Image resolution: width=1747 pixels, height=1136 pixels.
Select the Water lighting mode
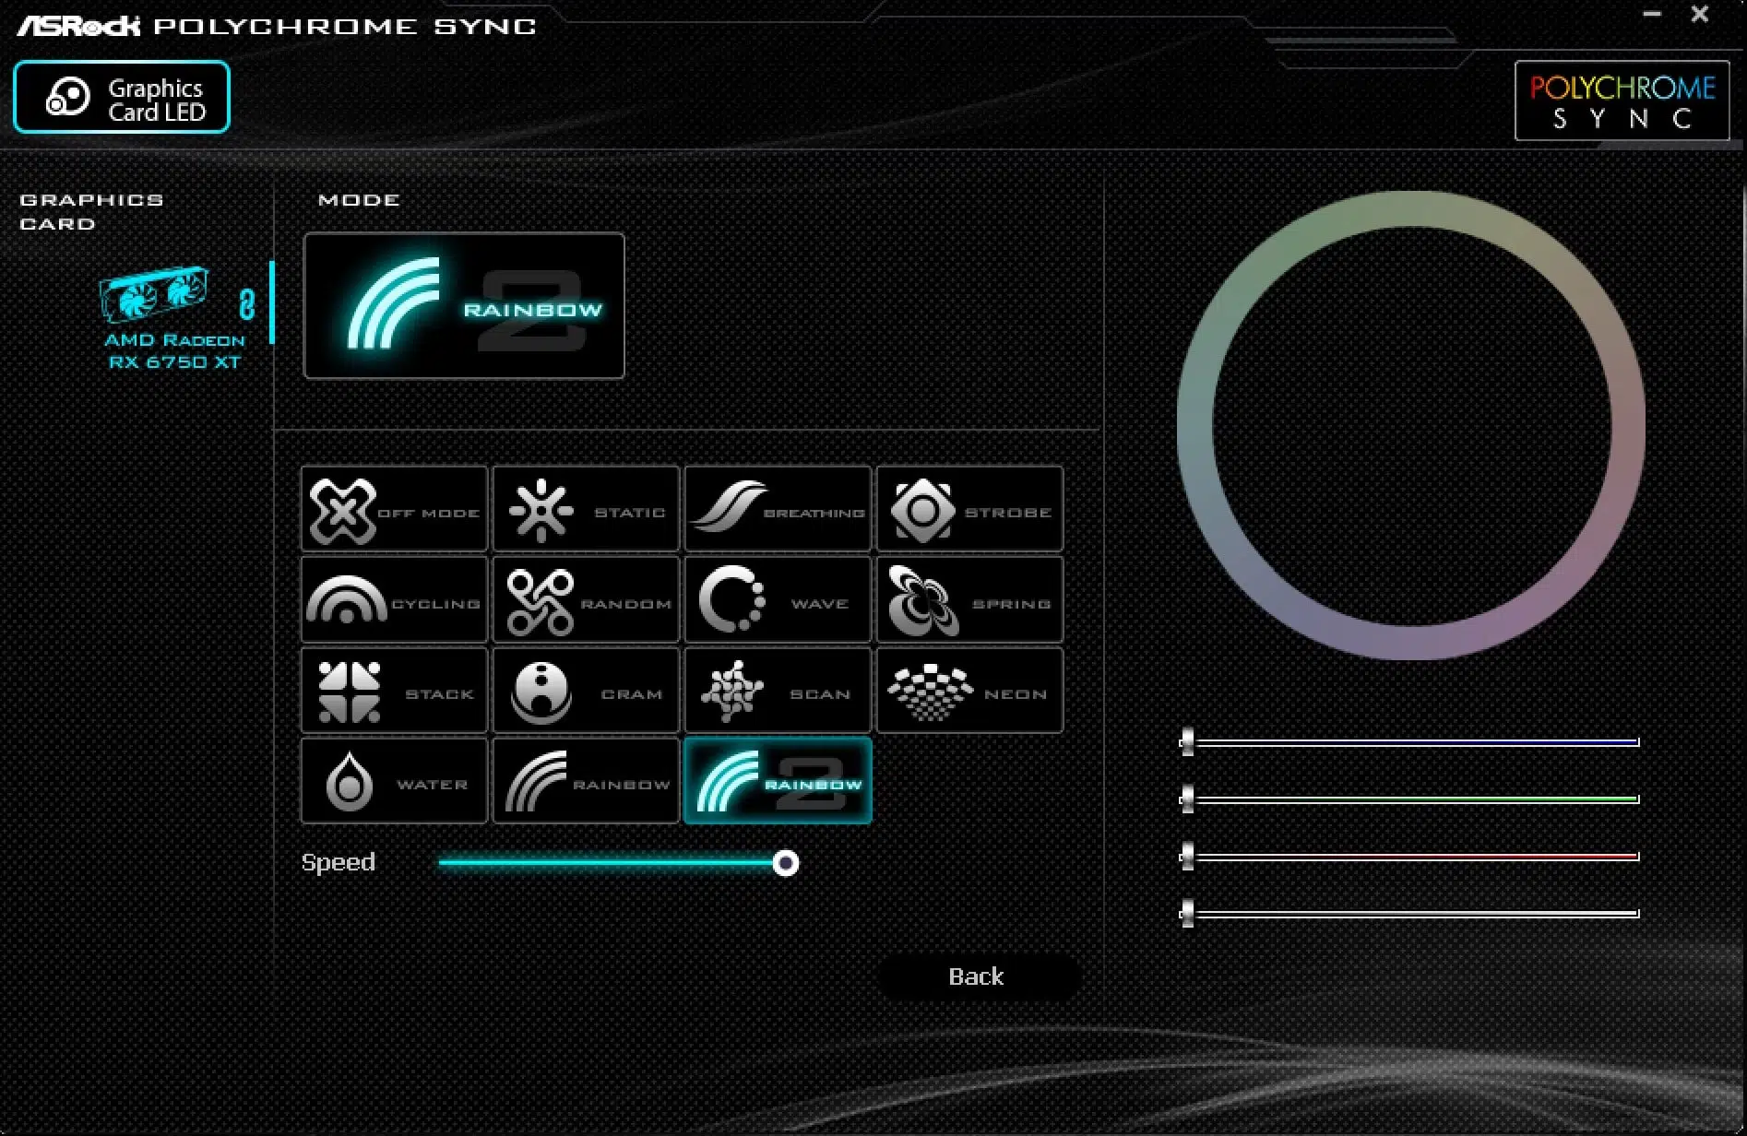(x=394, y=780)
